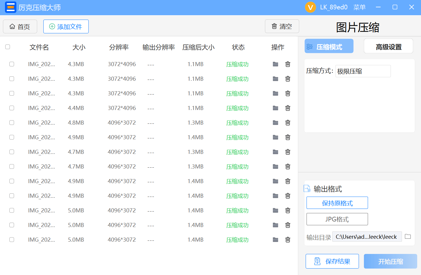Browse for output directory folder icon
The height and width of the screenshot is (275, 421).
408,236
